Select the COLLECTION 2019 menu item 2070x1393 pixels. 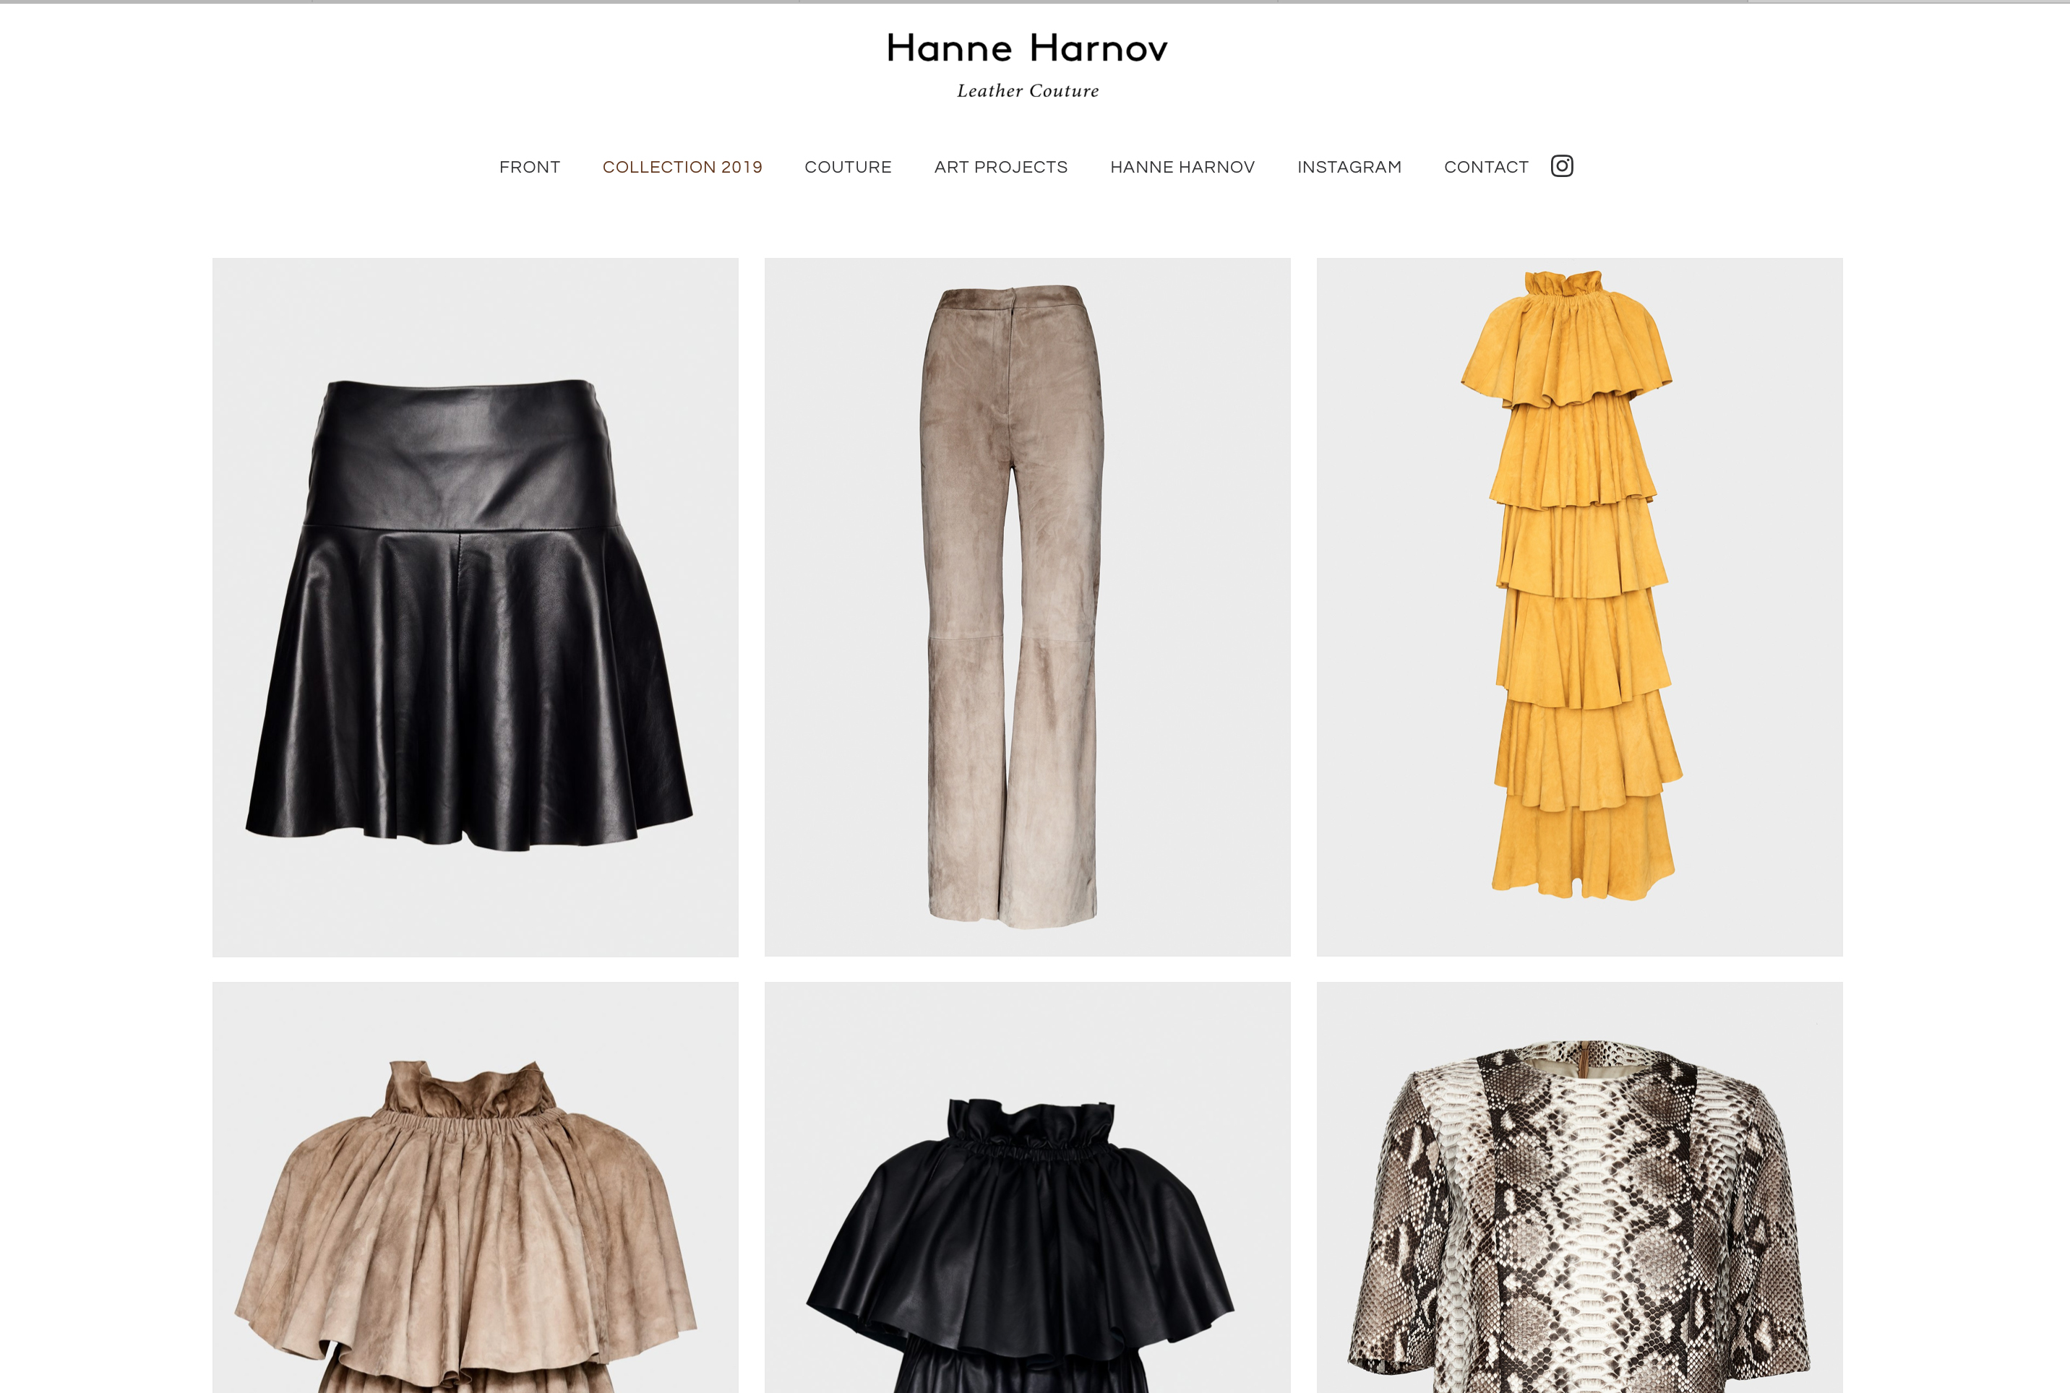point(682,167)
